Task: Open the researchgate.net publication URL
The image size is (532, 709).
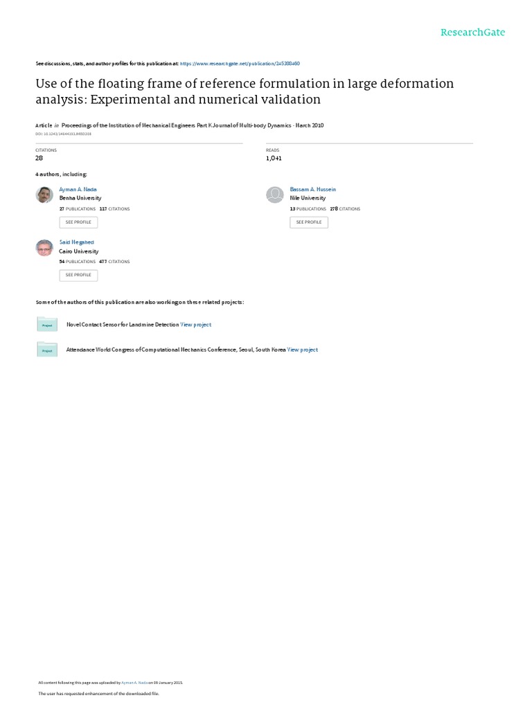Action: 240,63
